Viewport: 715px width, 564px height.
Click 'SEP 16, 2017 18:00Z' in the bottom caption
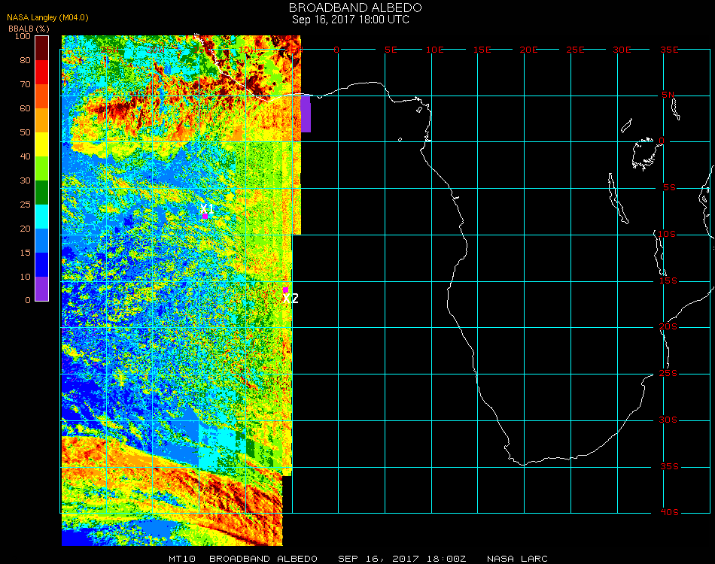point(402,559)
